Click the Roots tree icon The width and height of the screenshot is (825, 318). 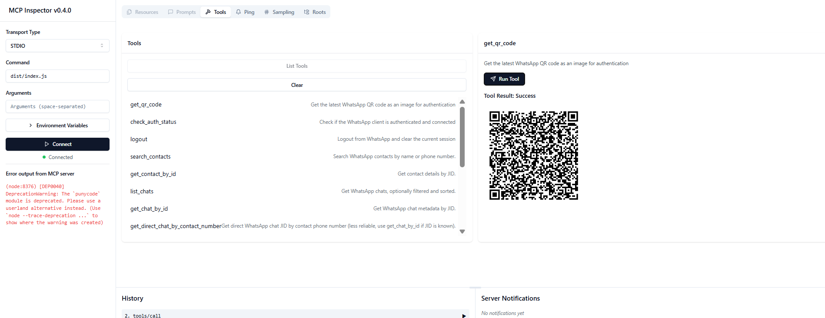[306, 12]
